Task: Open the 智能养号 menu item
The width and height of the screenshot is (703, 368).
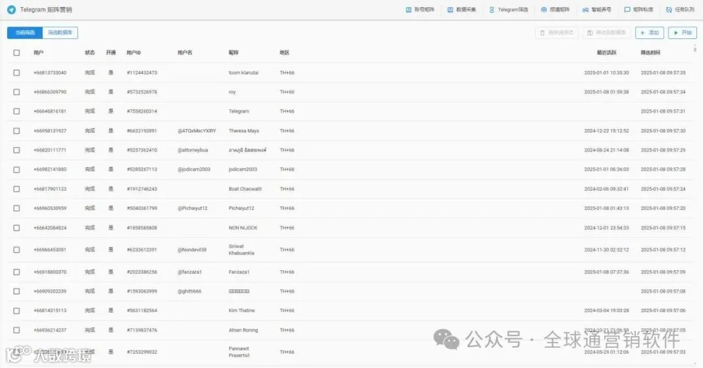Action: (597, 9)
